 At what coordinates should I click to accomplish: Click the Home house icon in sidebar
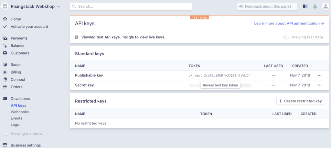pyautogui.click(x=5, y=19)
